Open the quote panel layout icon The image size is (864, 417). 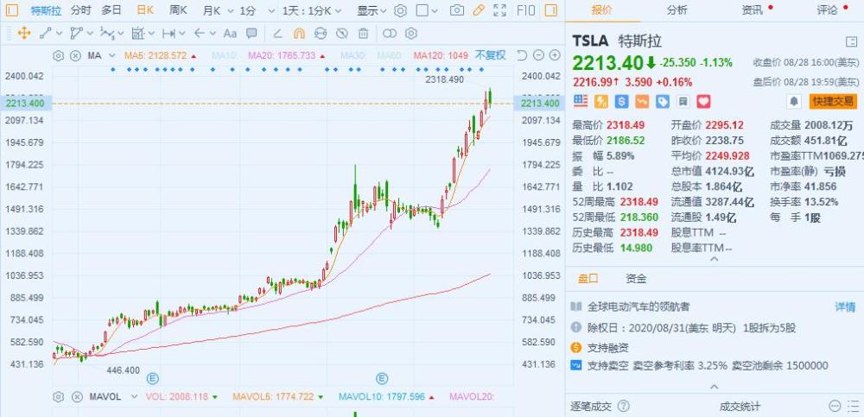tap(852, 41)
